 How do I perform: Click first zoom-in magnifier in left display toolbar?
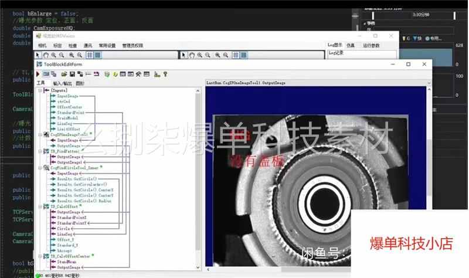click(x=53, y=55)
